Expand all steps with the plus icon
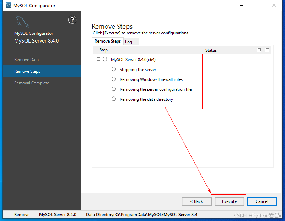 coord(259,50)
